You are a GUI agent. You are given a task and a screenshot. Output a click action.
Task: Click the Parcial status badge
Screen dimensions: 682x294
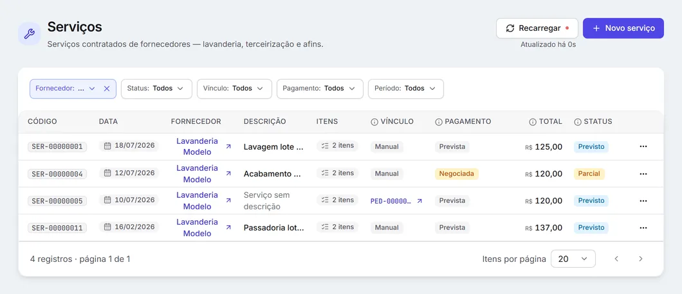[x=589, y=174]
